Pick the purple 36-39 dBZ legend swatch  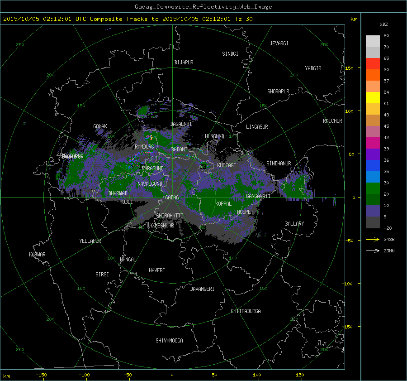coord(373,154)
